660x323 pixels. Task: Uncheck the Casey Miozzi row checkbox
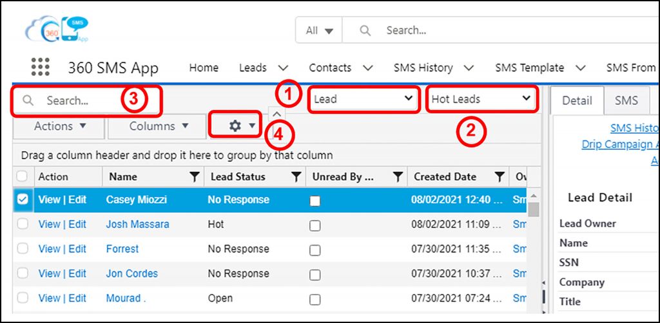23,200
